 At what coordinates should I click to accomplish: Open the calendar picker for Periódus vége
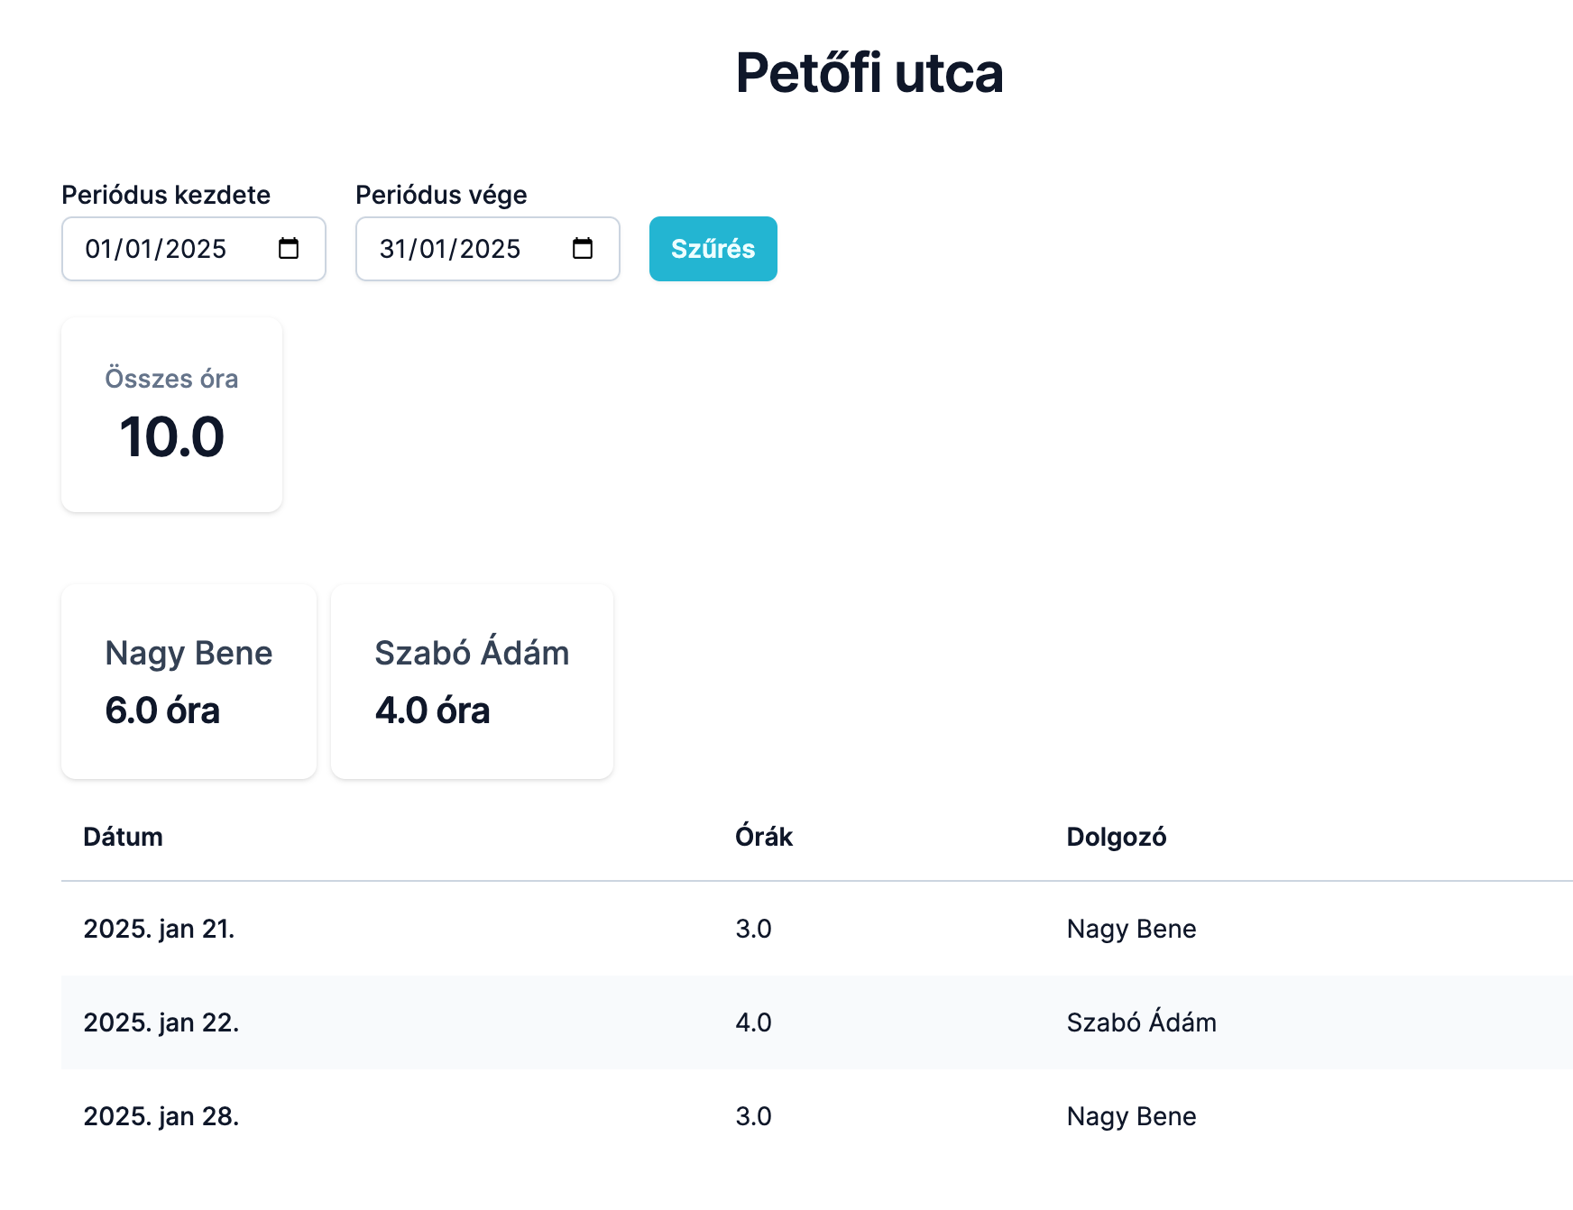[584, 250]
